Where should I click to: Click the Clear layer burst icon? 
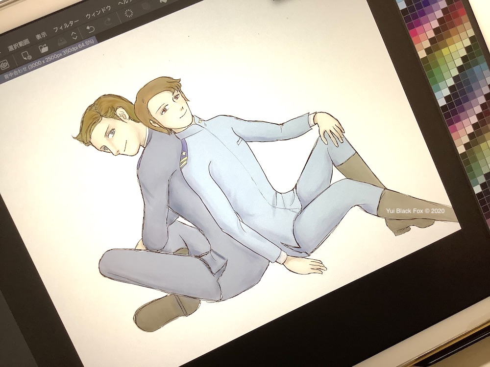click(x=129, y=13)
